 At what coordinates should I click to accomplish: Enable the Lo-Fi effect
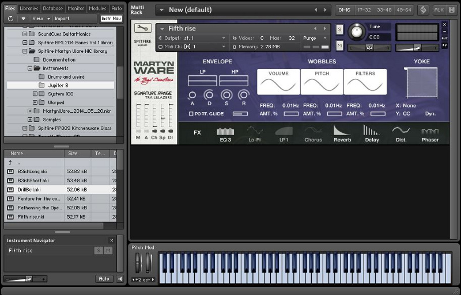(x=255, y=131)
